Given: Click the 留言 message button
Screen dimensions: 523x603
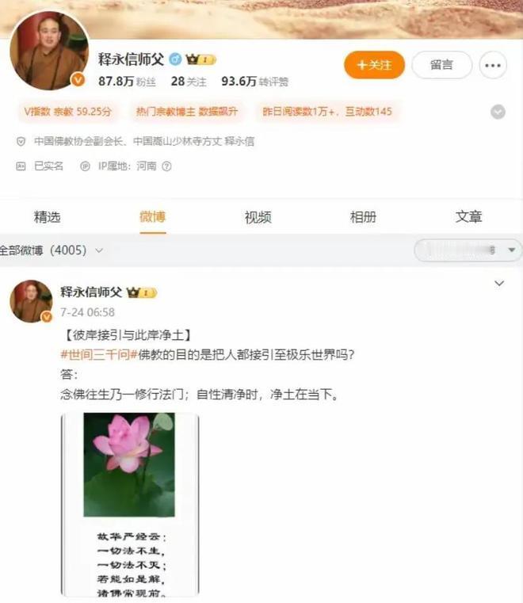Looking at the screenshot, I should tap(441, 65).
